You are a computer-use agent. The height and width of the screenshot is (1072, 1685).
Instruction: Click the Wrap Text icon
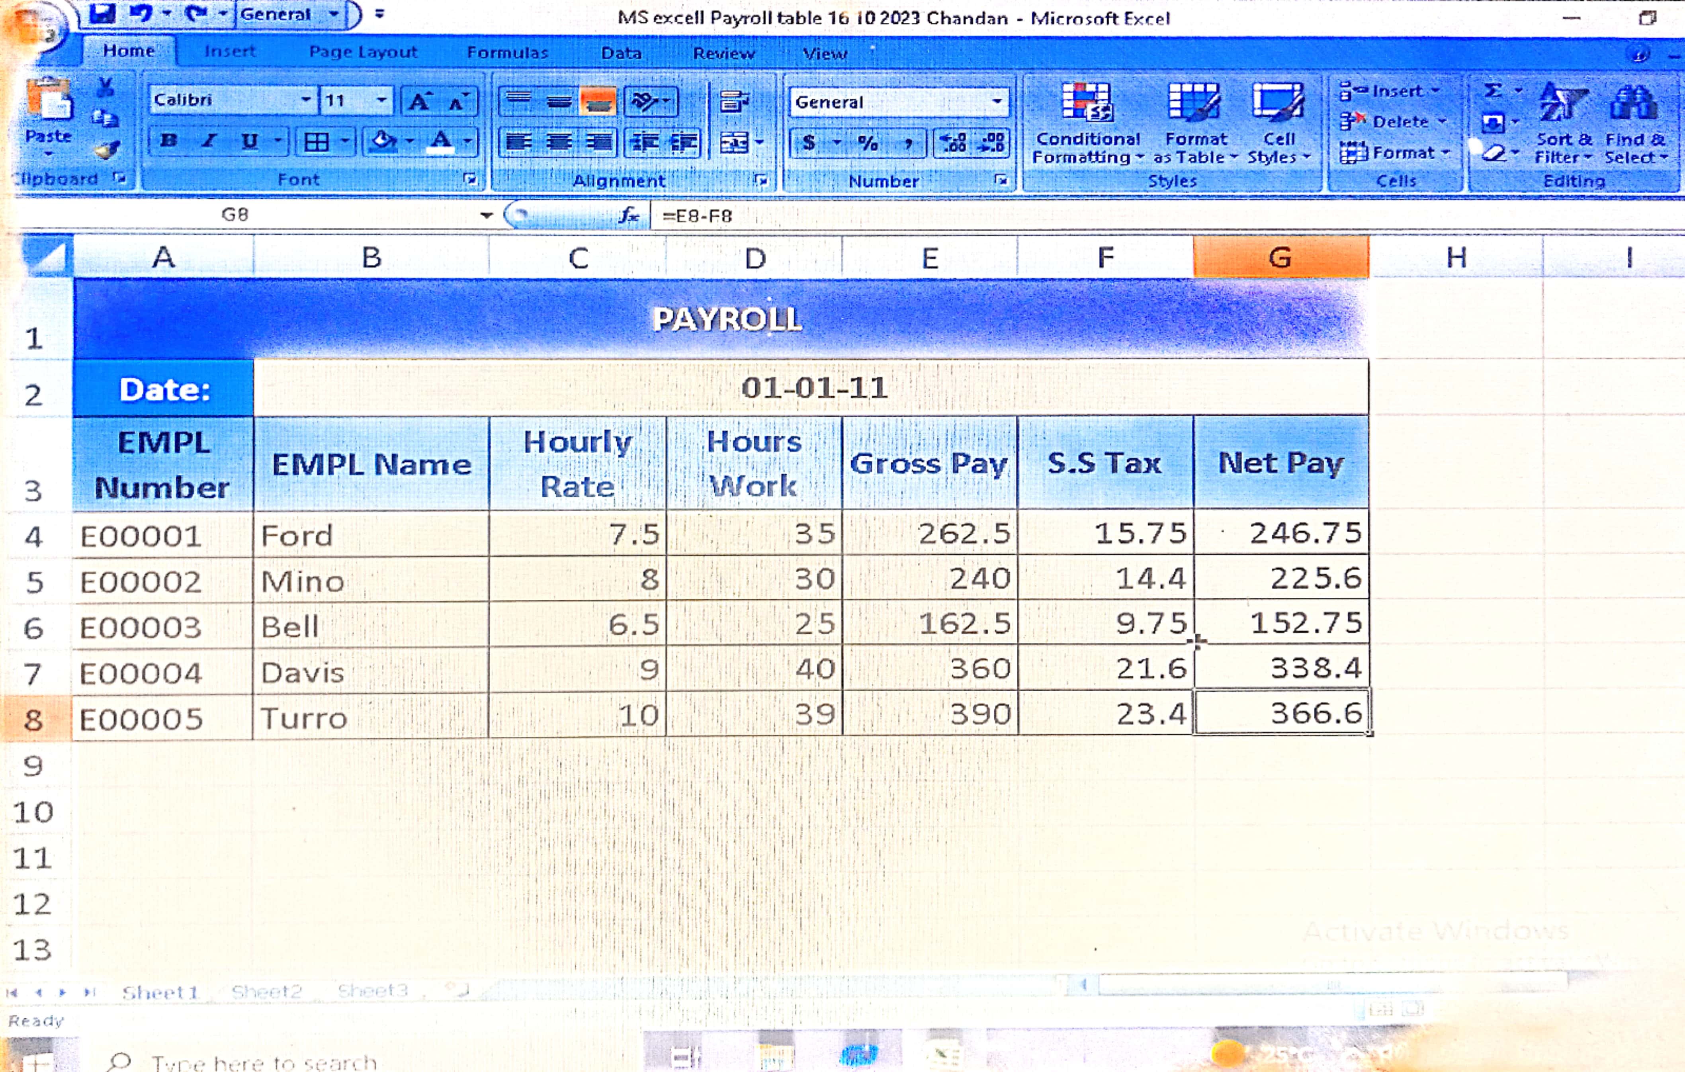(x=733, y=102)
